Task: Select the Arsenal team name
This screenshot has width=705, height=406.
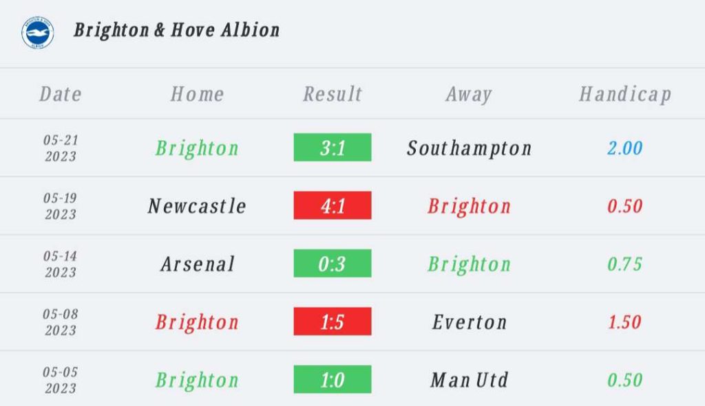Action: click(x=197, y=264)
